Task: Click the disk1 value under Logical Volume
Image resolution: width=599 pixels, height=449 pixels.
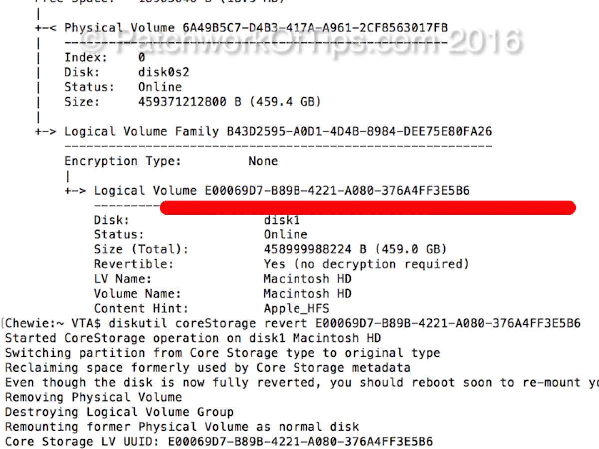Action: (282, 220)
